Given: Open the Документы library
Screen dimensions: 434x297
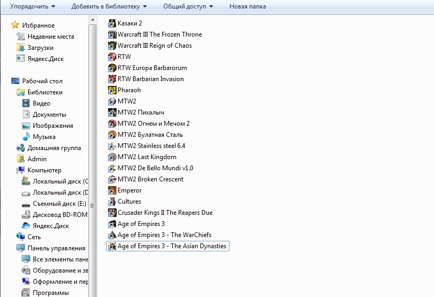Looking at the screenshot, I should coord(49,115).
